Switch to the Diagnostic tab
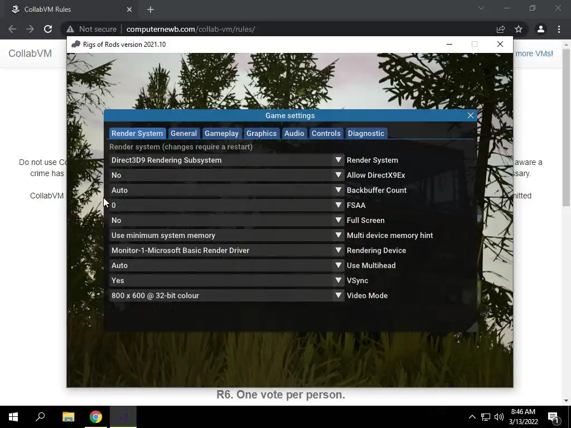Image resolution: width=571 pixels, height=428 pixels. click(366, 134)
